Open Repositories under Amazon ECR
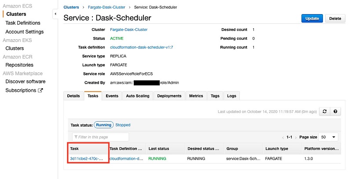Screen dimensions: 352x179 click(19, 65)
